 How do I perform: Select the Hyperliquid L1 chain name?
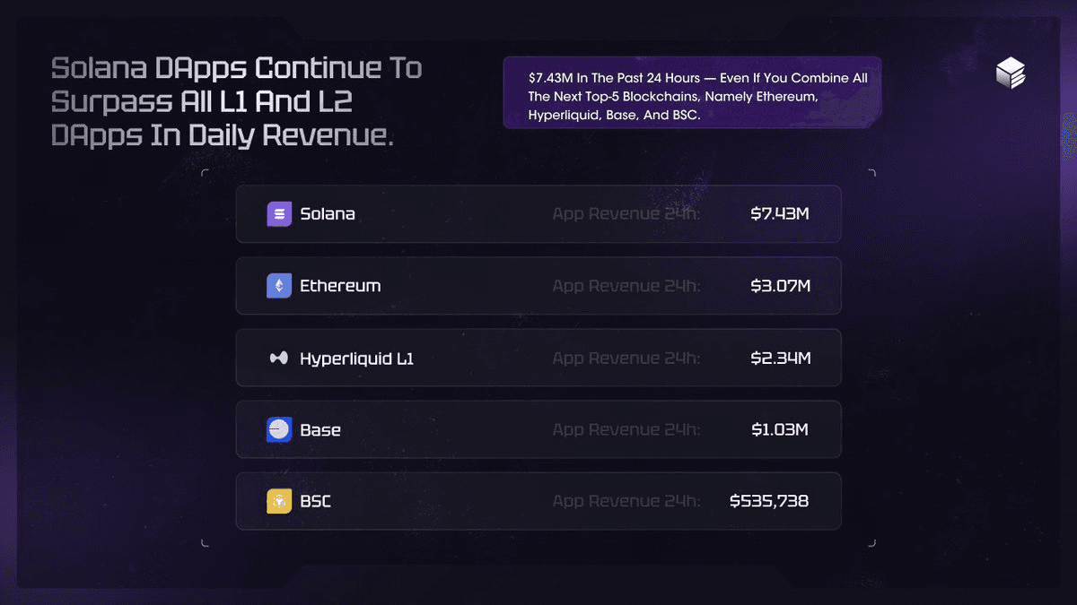pos(356,359)
